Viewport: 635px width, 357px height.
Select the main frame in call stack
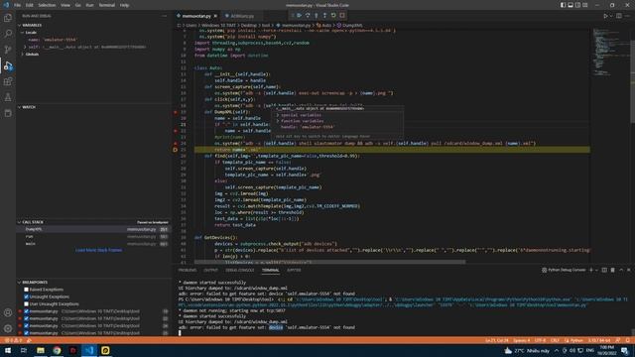point(93,244)
